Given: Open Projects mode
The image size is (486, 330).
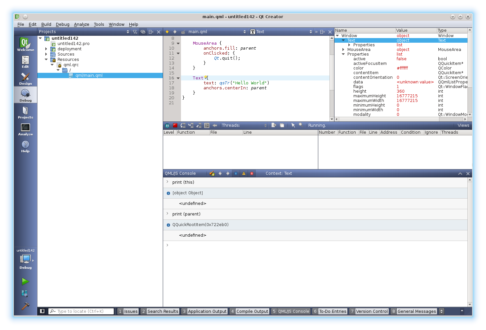Looking at the screenshot, I should tap(25, 112).
